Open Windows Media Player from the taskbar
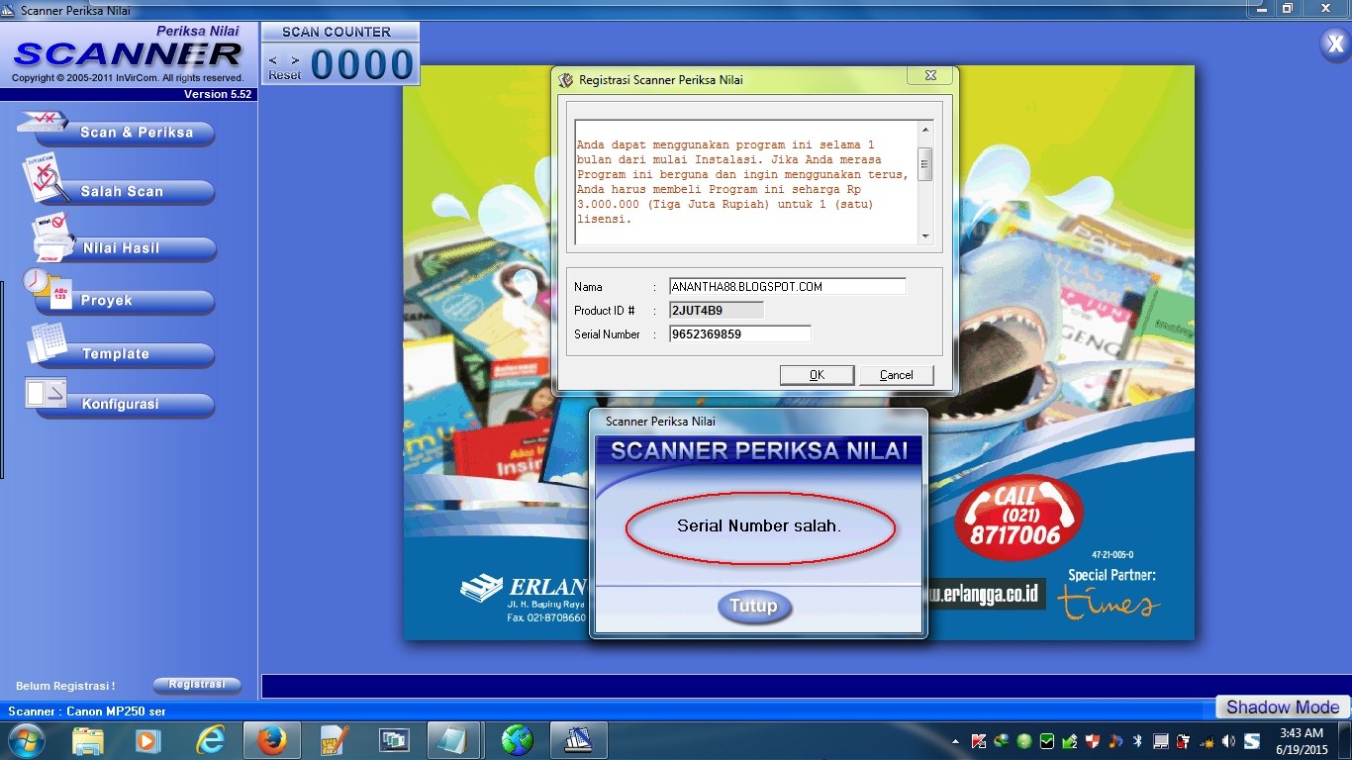Image resolution: width=1352 pixels, height=760 pixels. [x=148, y=740]
